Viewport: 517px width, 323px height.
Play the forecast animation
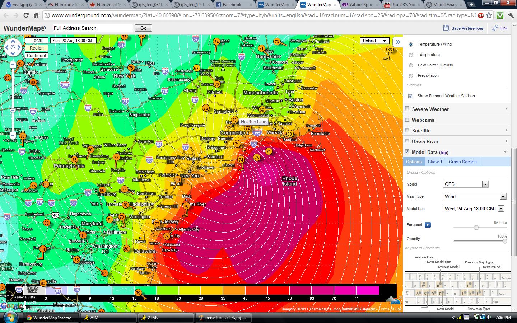click(428, 225)
